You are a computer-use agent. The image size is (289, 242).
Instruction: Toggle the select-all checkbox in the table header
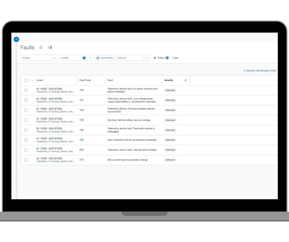[26, 80]
